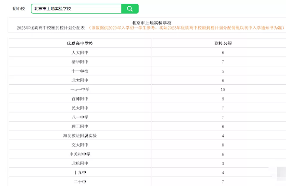Click quota value 4 for 十九中
The height and width of the screenshot is (188, 305).
223,173
